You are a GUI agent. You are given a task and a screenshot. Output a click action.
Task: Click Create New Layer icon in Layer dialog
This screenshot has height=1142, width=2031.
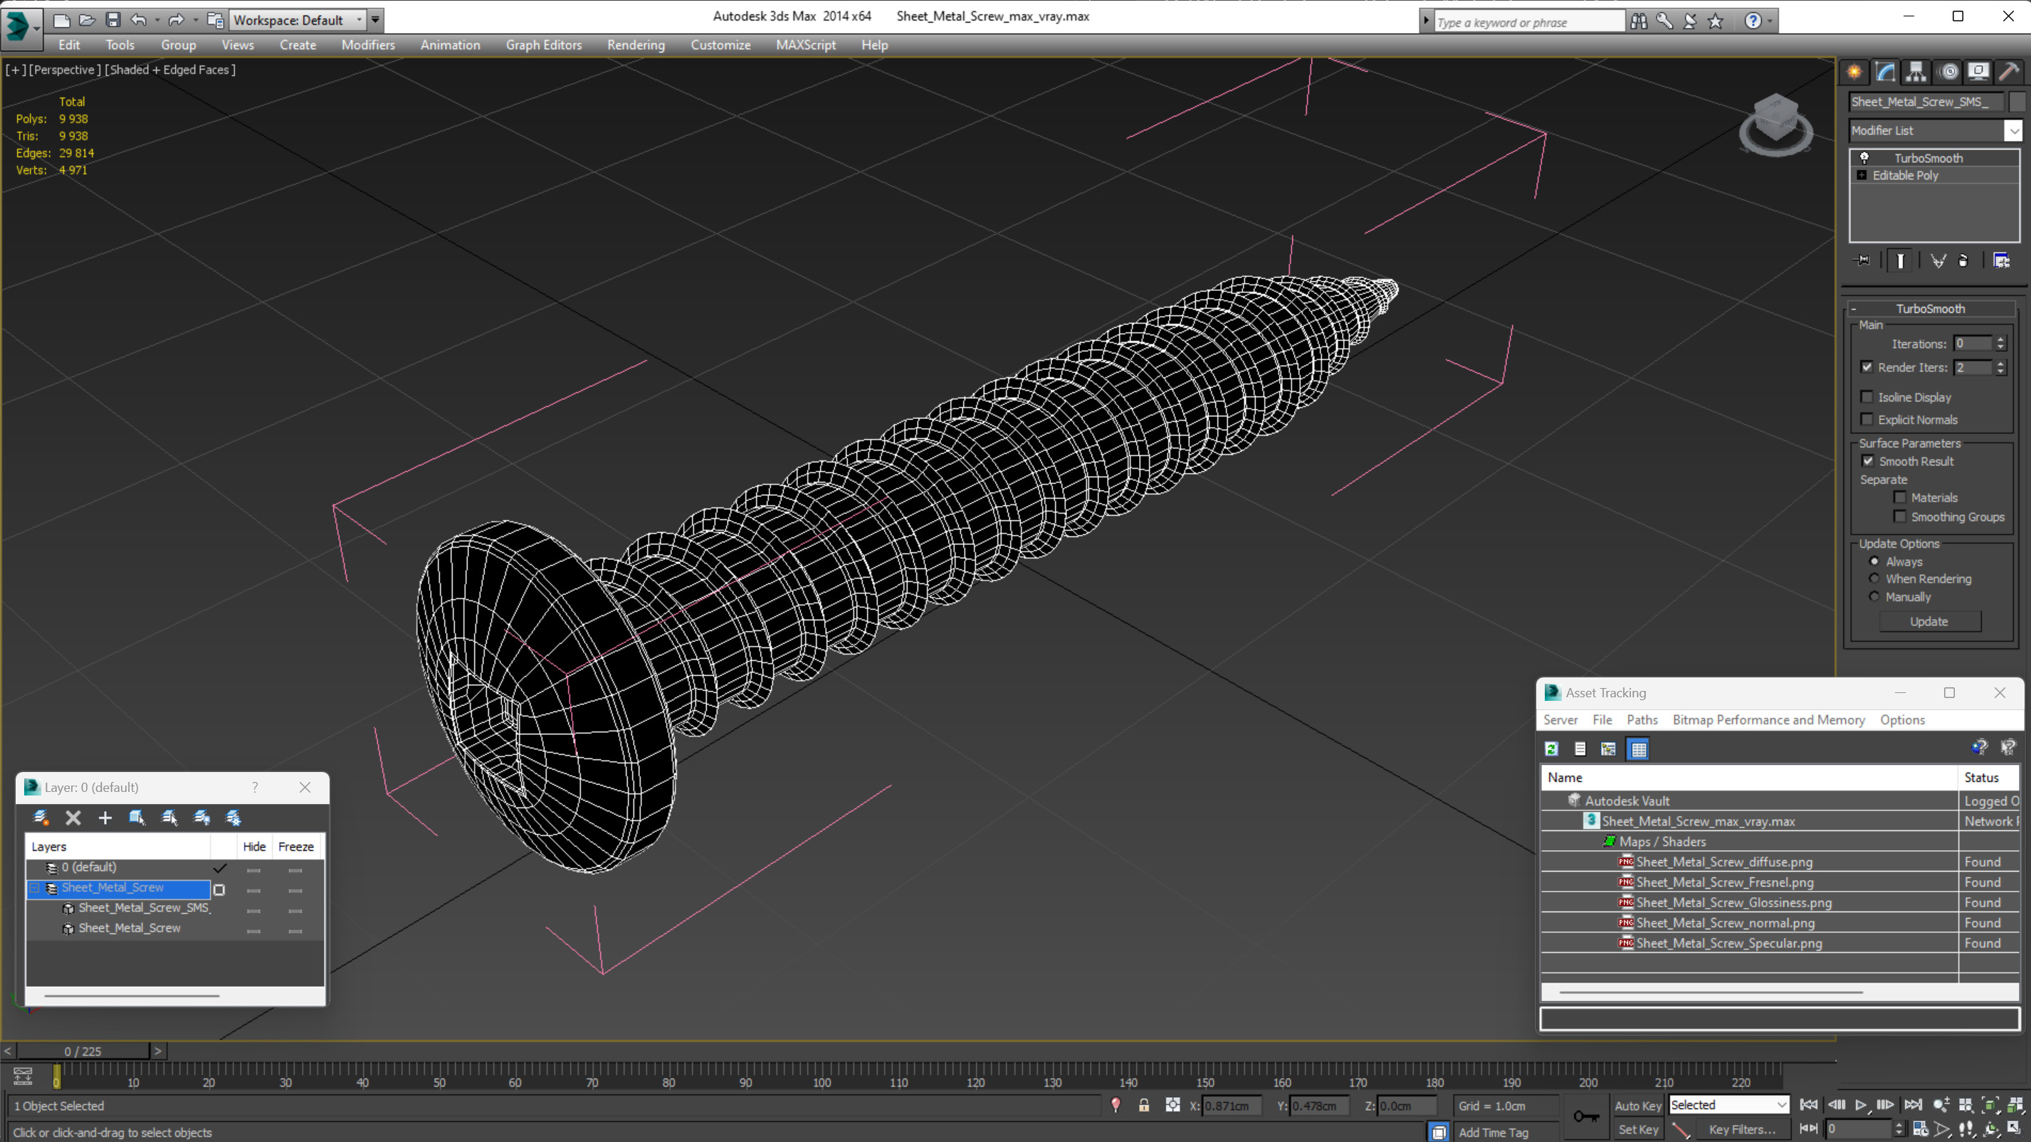coord(41,818)
